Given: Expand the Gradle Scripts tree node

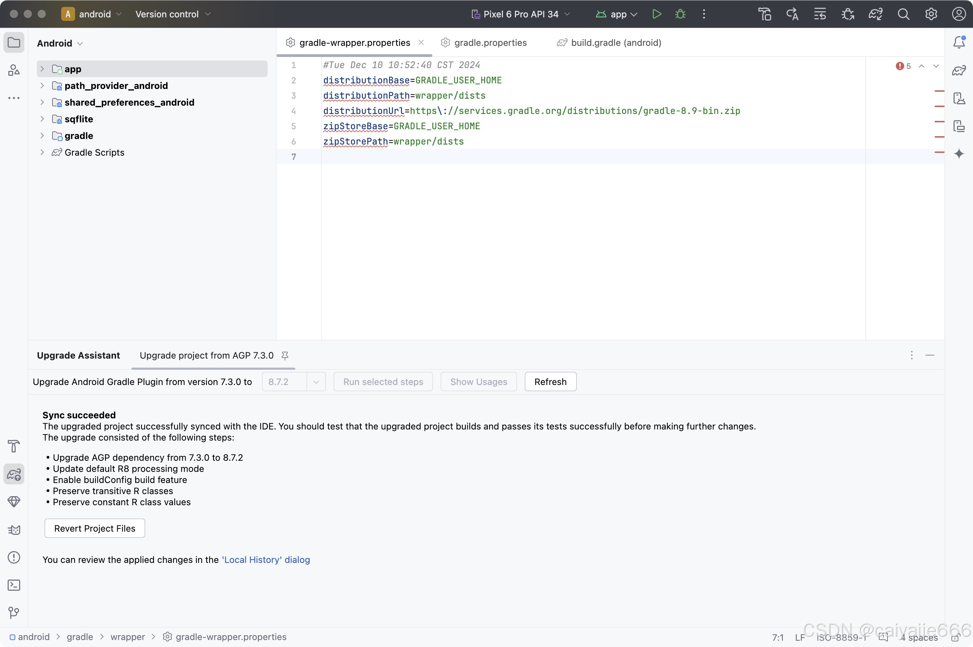Looking at the screenshot, I should pyautogui.click(x=42, y=152).
